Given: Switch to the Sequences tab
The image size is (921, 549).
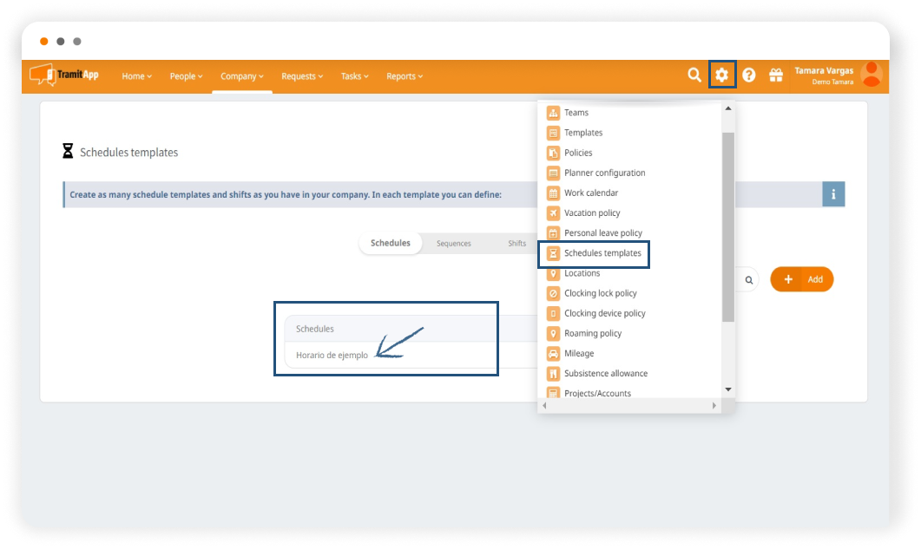Looking at the screenshot, I should pyautogui.click(x=453, y=244).
